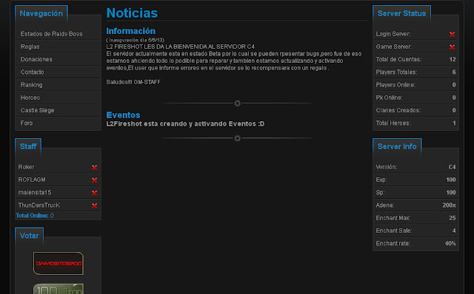This screenshot has height=294, width=474.
Task: Click the Sp 100 row
Action: point(415,192)
